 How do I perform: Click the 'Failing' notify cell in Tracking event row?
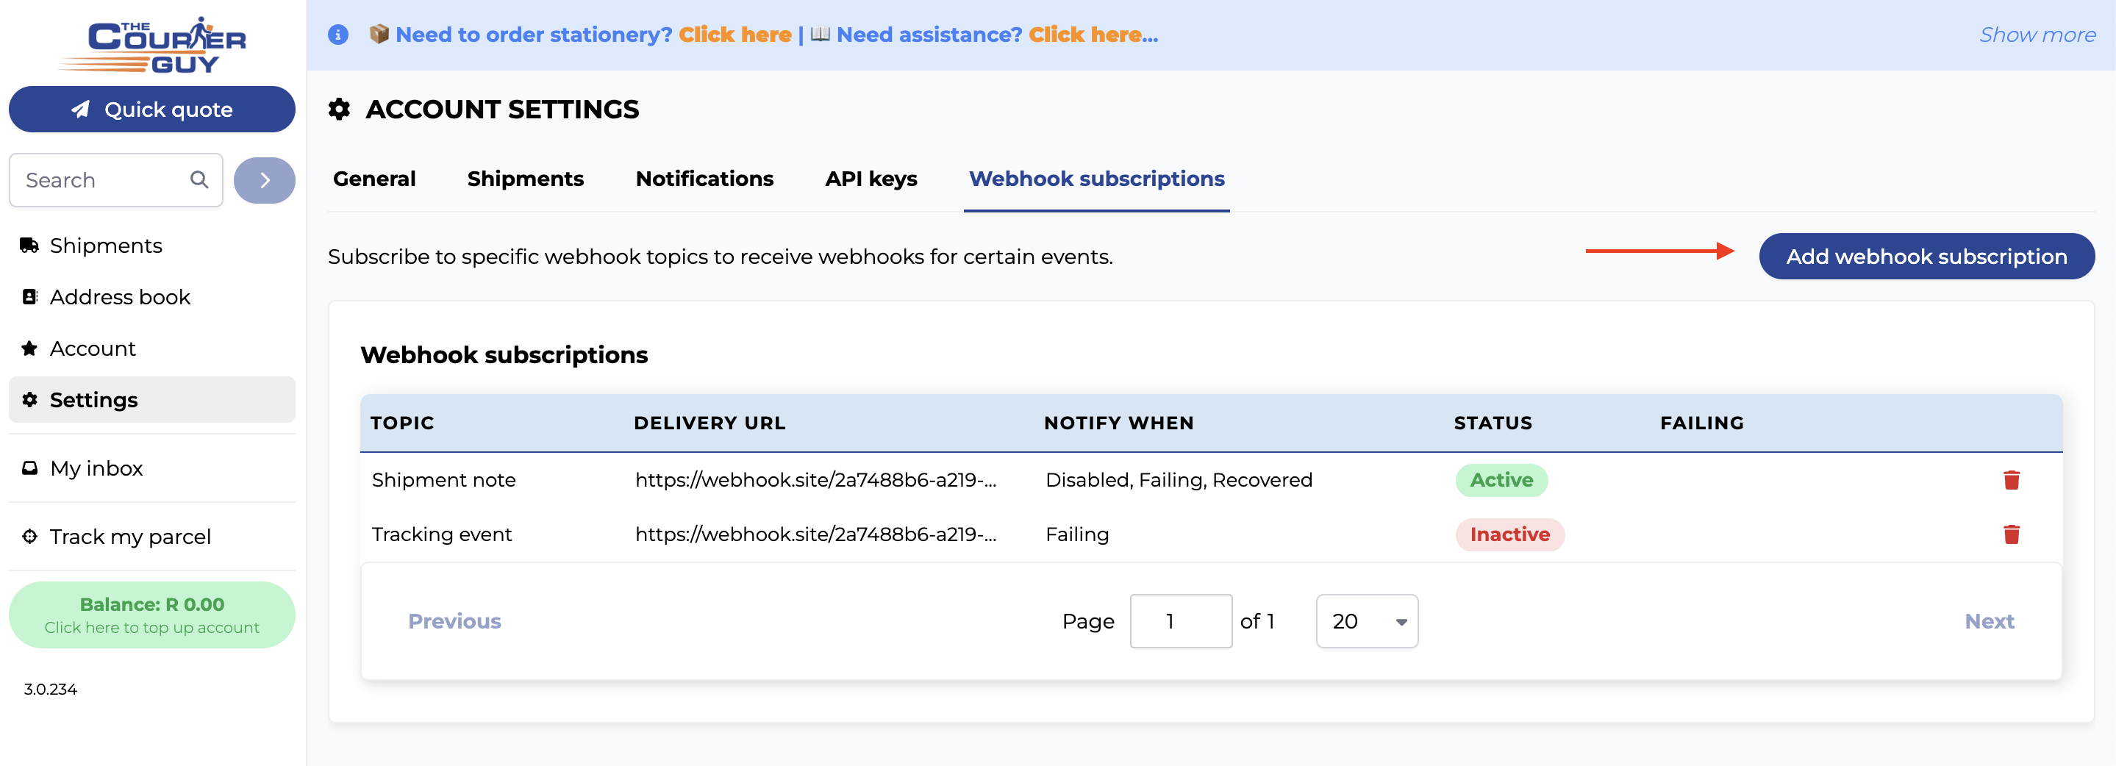coord(1077,534)
